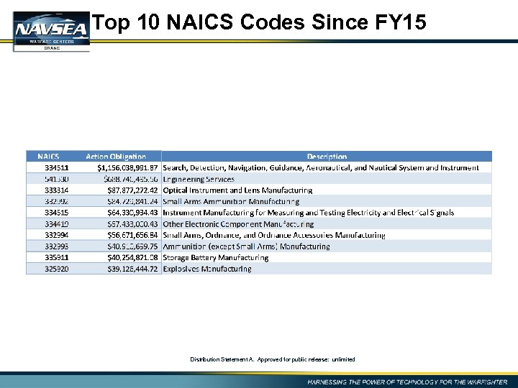518x388 pixels.
Task: Select the slide title 'Top 10 NAICS Codes Since FY15'
Action: [x=259, y=22]
